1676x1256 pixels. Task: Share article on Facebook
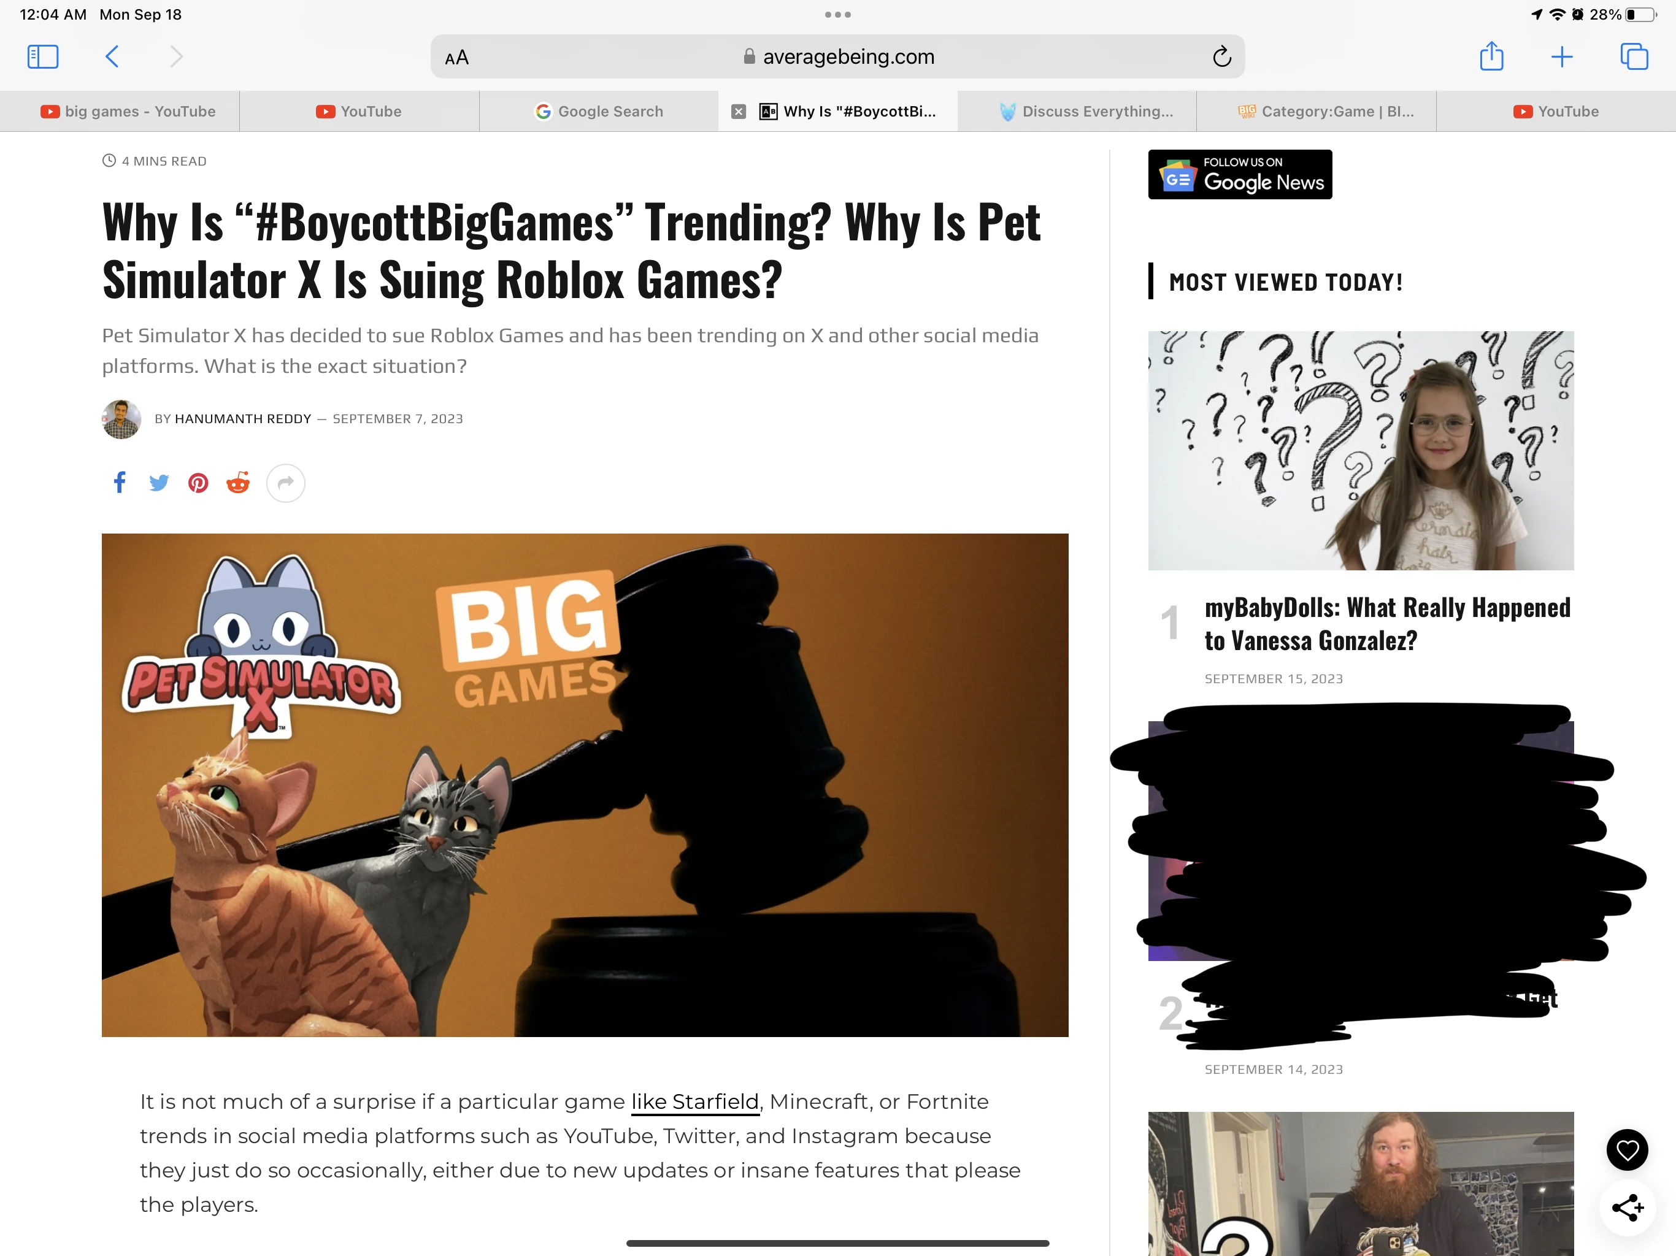[x=120, y=483]
